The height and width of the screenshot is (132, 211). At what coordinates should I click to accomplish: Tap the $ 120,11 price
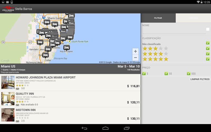133,102
